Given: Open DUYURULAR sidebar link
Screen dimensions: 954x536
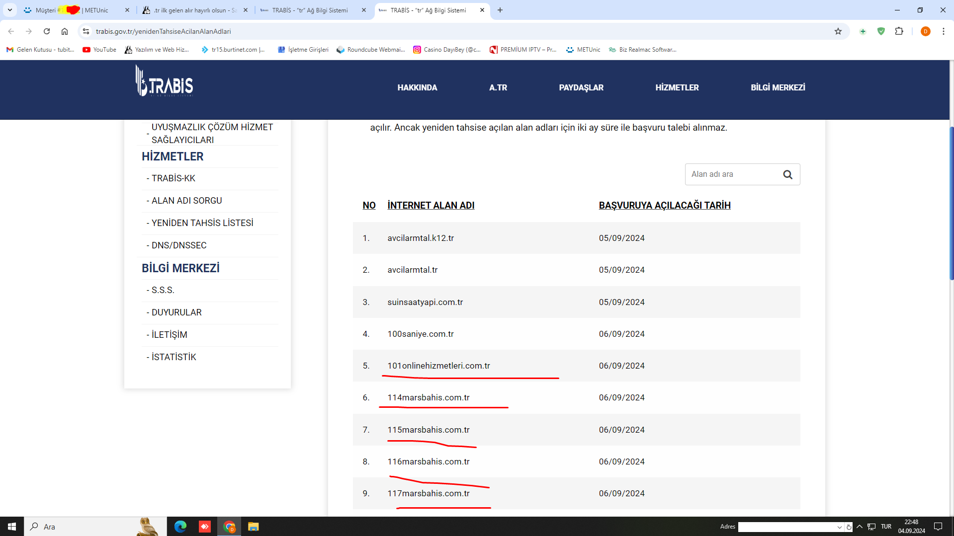Looking at the screenshot, I should [176, 312].
